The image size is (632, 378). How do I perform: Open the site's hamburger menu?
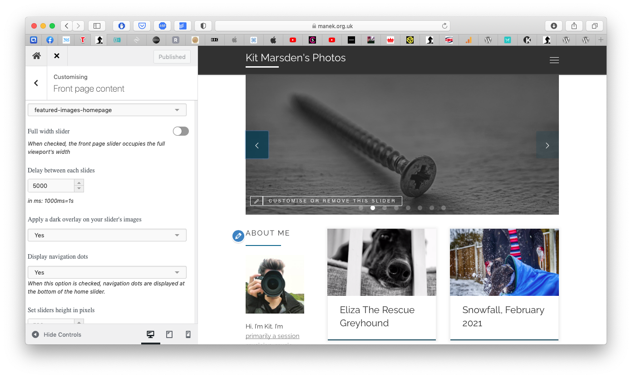click(554, 59)
